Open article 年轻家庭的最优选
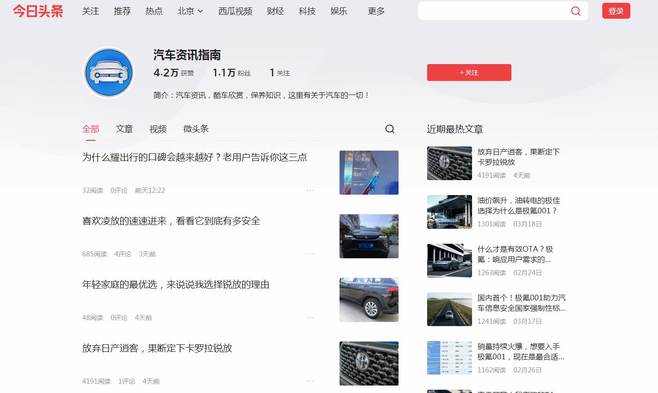The height and width of the screenshot is (393, 658). [176, 284]
